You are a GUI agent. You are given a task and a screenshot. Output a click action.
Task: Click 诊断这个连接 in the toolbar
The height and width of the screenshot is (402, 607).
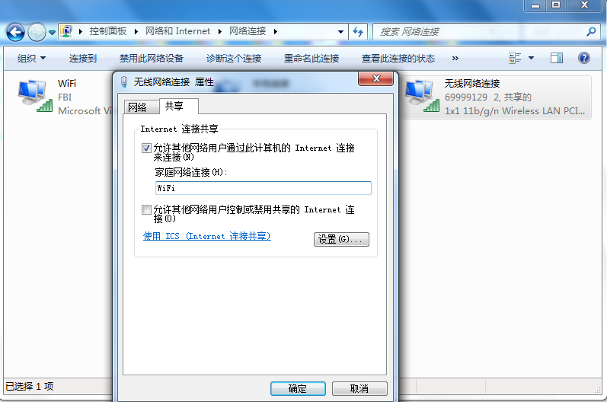click(234, 59)
